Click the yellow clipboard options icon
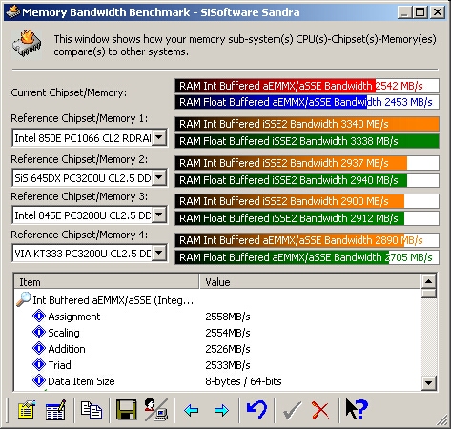 (x=27, y=410)
